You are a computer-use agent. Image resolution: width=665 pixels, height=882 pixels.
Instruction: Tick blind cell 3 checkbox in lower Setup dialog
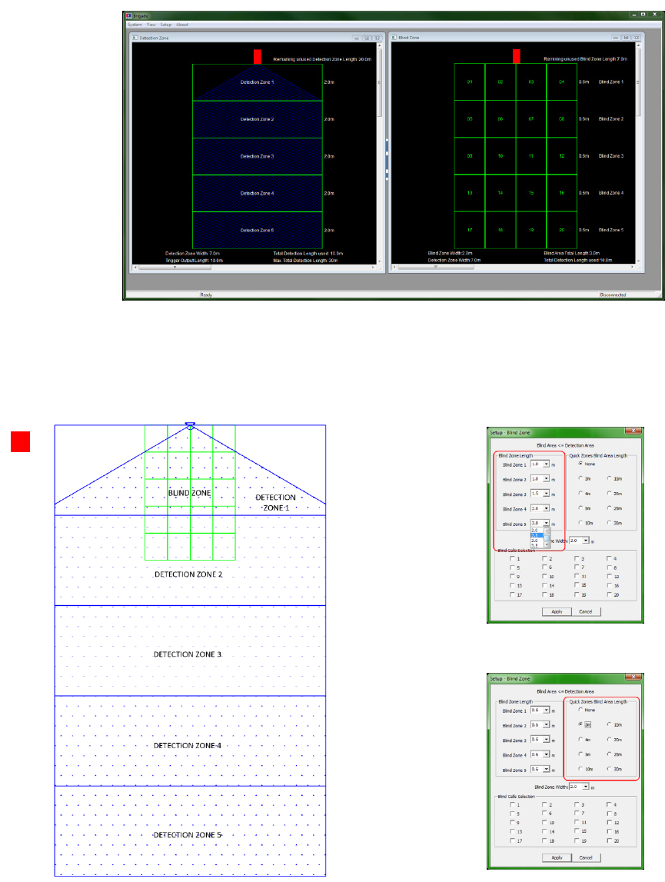coord(577,804)
